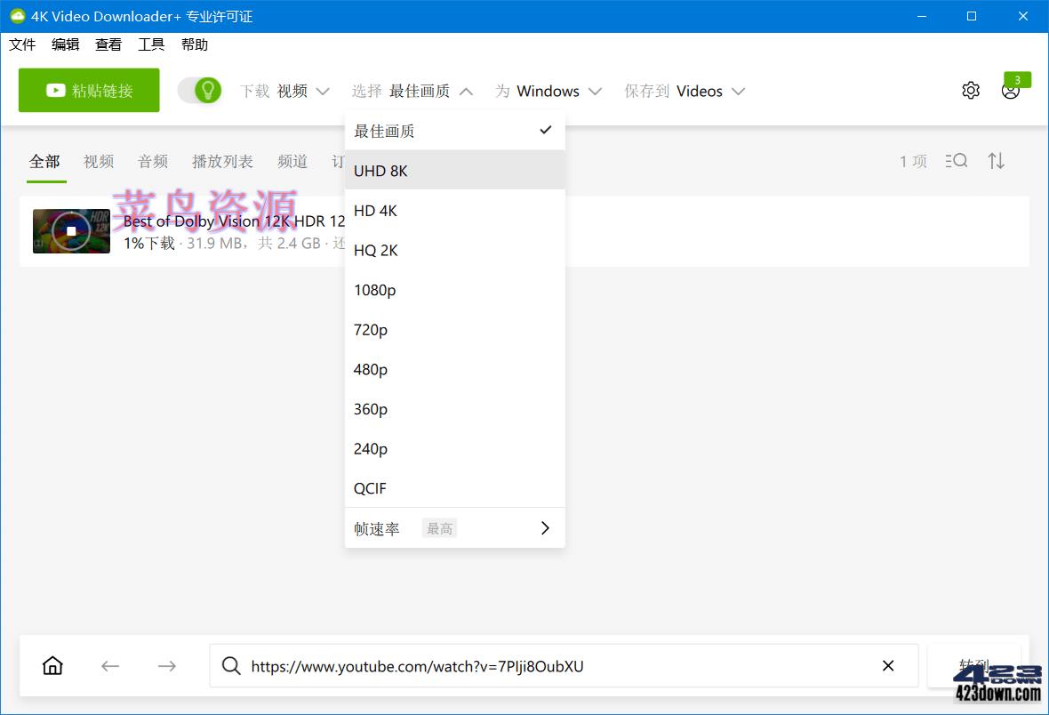Screen dimensions: 1049x715
Task: Stop the Dolby Vision download on its thumbnail
Action: 71,230
